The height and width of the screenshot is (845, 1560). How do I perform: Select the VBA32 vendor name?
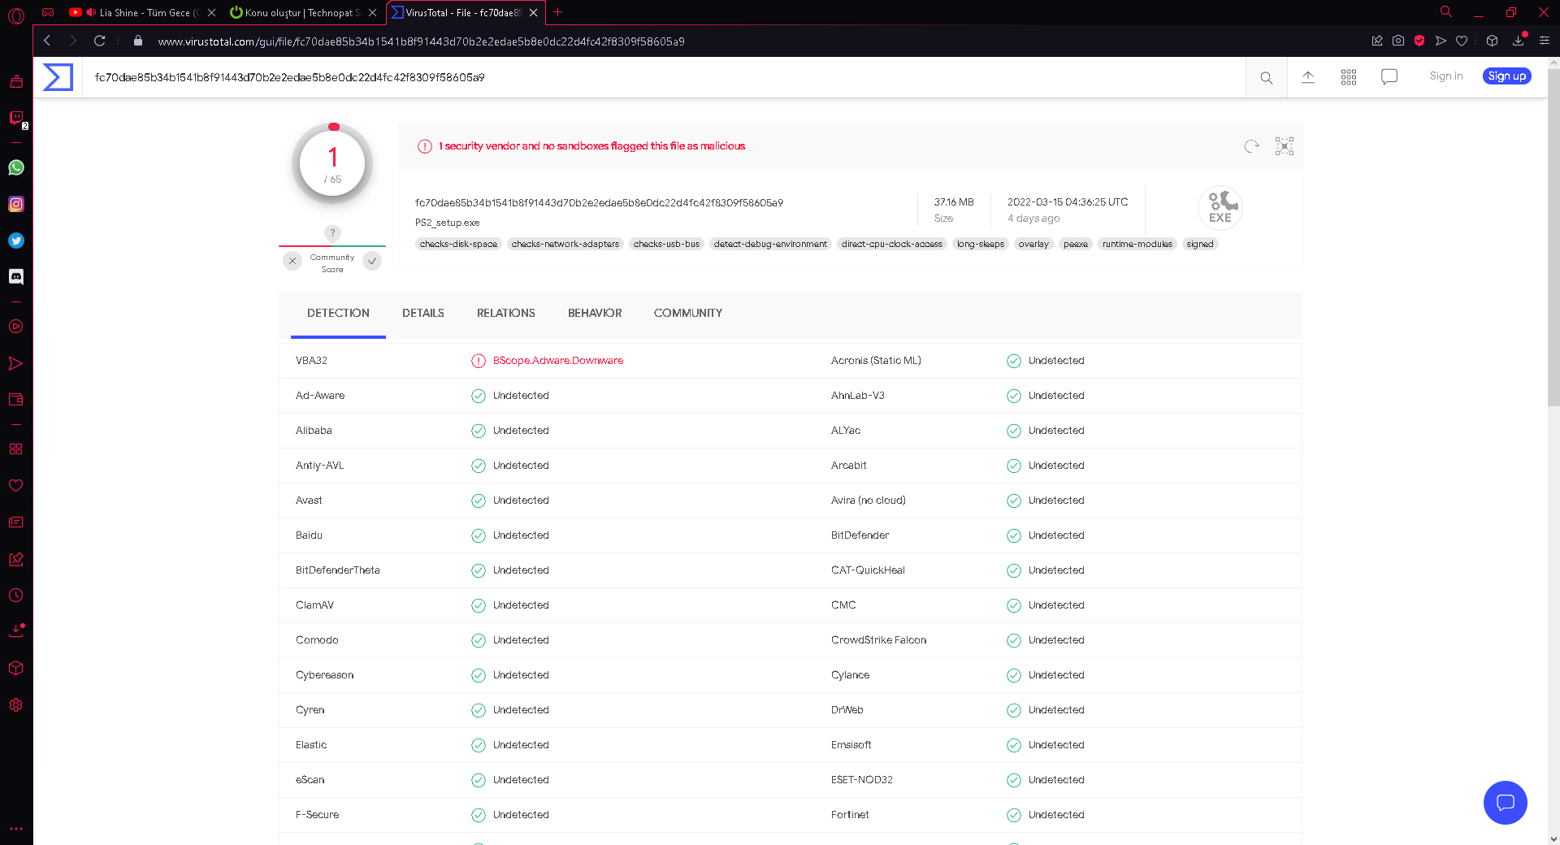coord(311,361)
